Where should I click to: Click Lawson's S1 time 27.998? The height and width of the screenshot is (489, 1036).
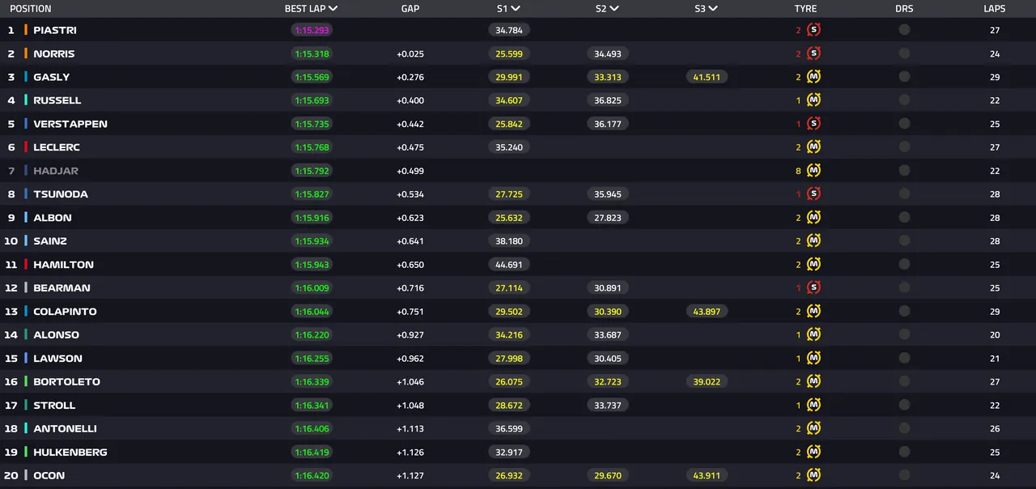(509, 358)
